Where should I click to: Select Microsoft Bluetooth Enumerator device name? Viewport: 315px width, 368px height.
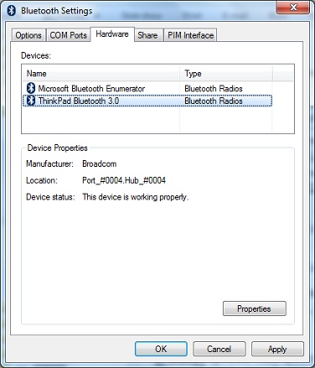(x=91, y=89)
